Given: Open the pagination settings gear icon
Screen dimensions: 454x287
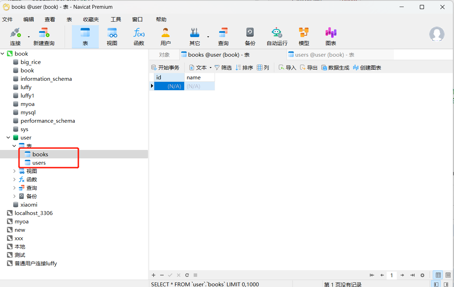Looking at the screenshot, I should click(x=423, y=275).
